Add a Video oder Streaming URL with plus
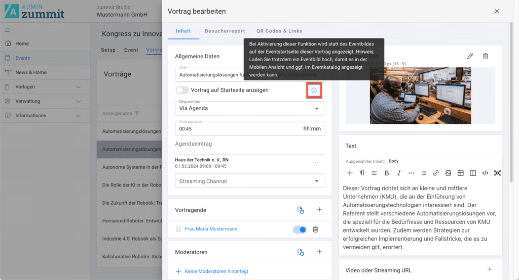The width and height of the screenshot is (519, 280). click(490, 270)
